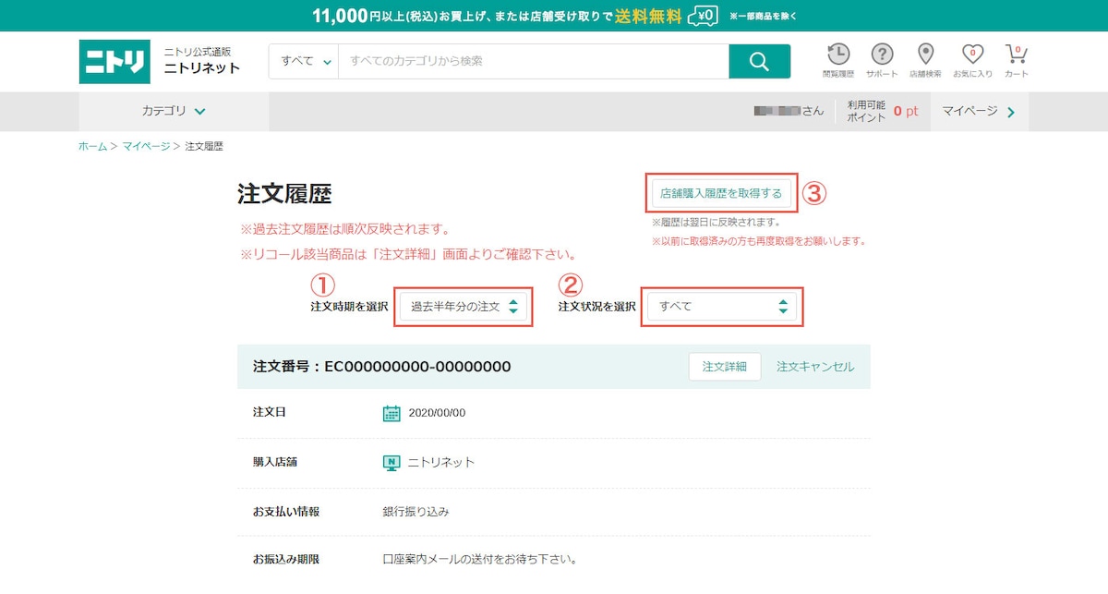
Task: Click the ホーム breadcrumb link
Action: click(x=90, y=146)
